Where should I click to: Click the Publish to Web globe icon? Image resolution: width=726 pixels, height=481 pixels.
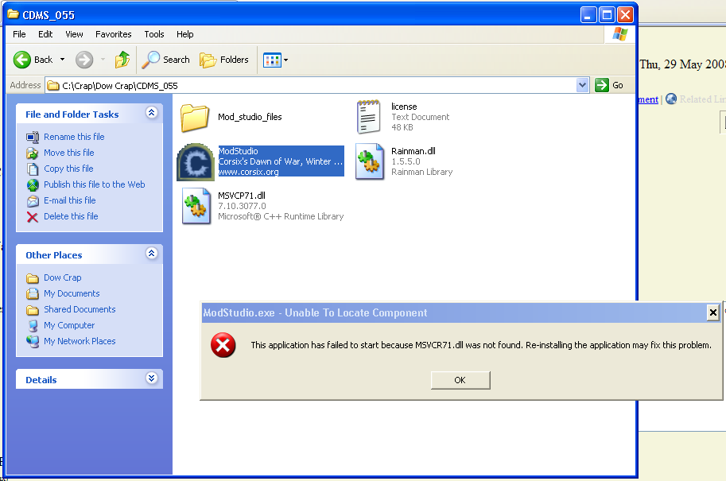tap(33, 184)
